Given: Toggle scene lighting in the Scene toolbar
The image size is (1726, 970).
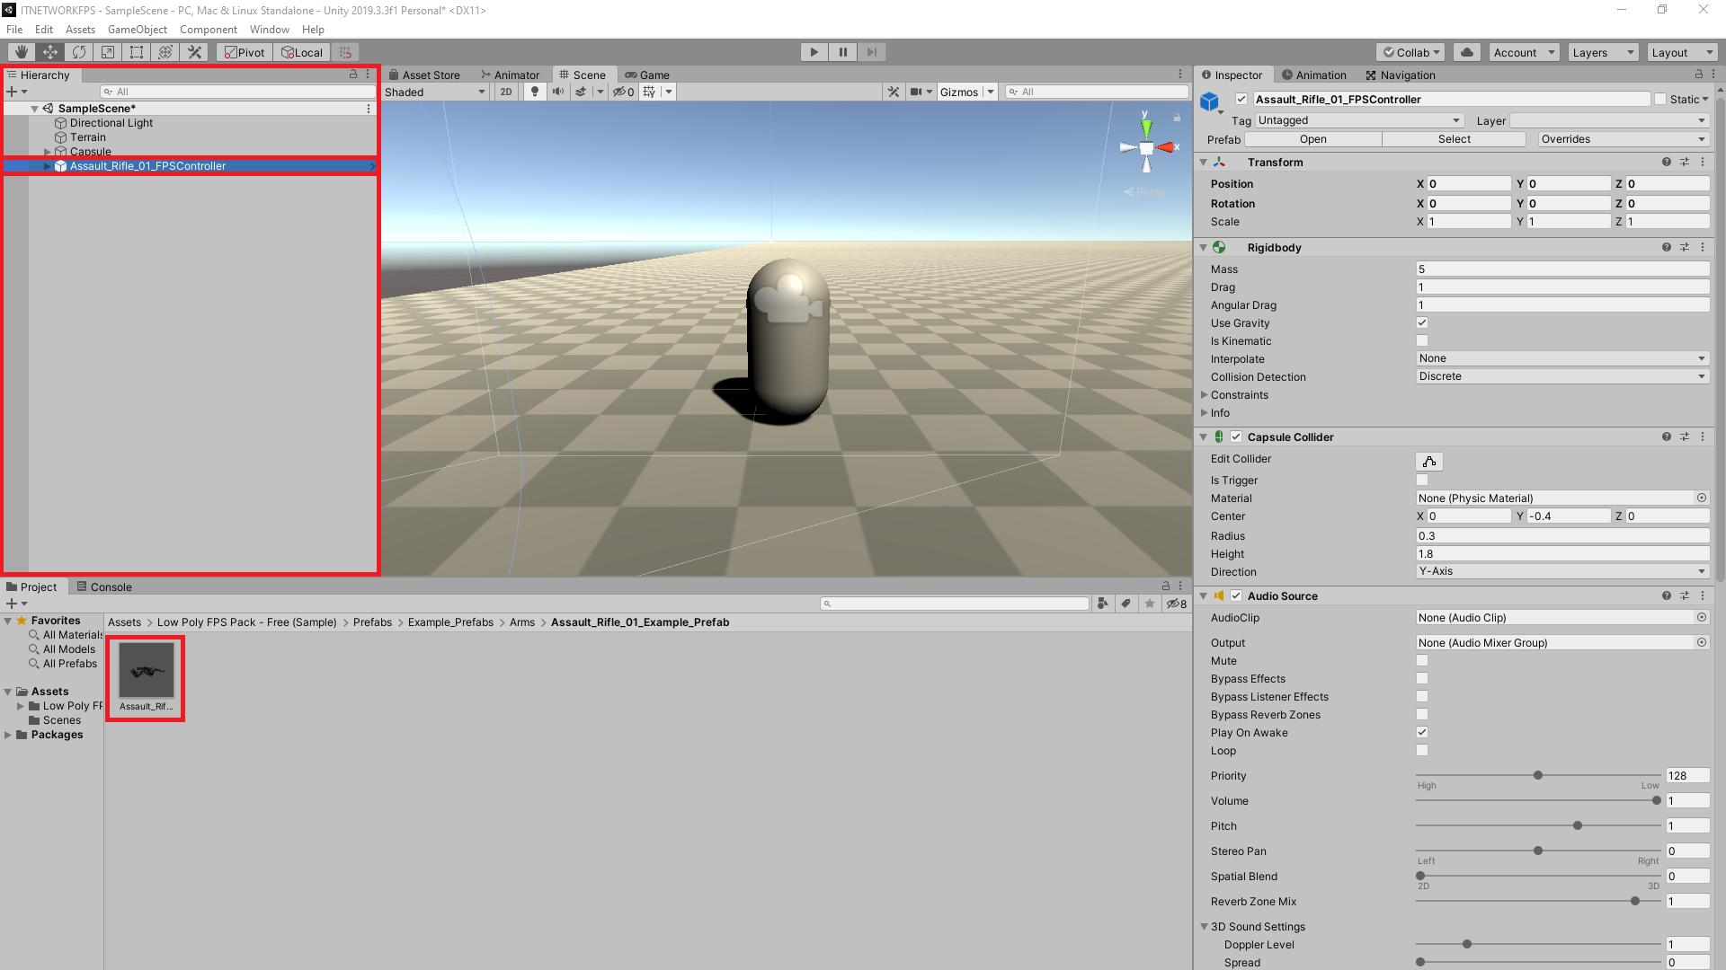Looking at the screenshot, I should point(534,92).
